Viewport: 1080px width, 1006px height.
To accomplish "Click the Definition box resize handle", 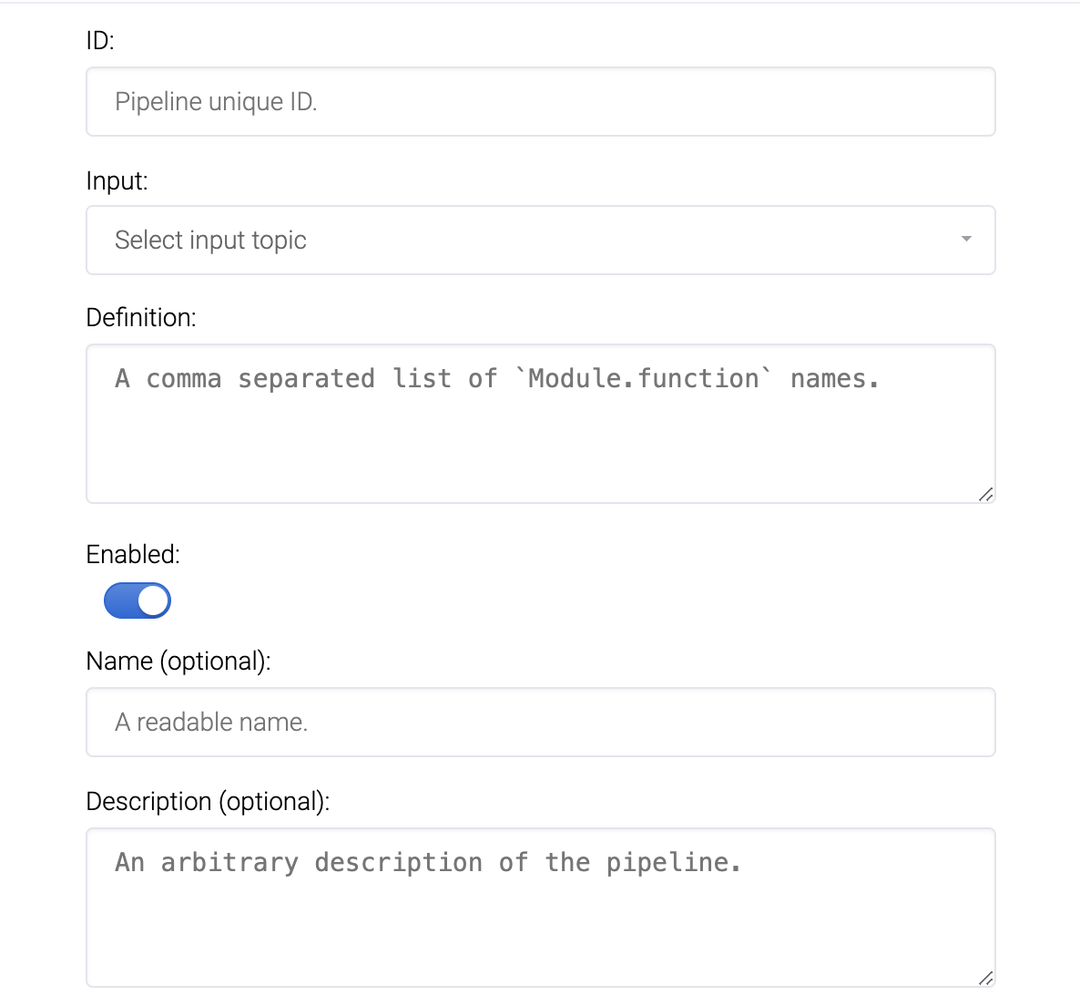I will click(985, 494).
